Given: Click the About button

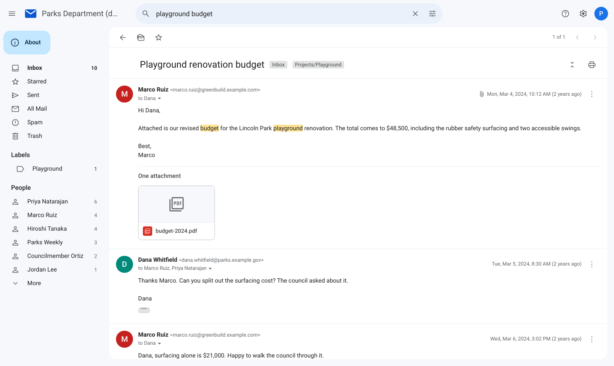Looking at the screenshot, I should 27,43.
